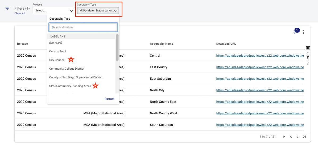Screen dimensions: 318x147
Task: Go to the first page of results
Action: [x=284, y=137]
